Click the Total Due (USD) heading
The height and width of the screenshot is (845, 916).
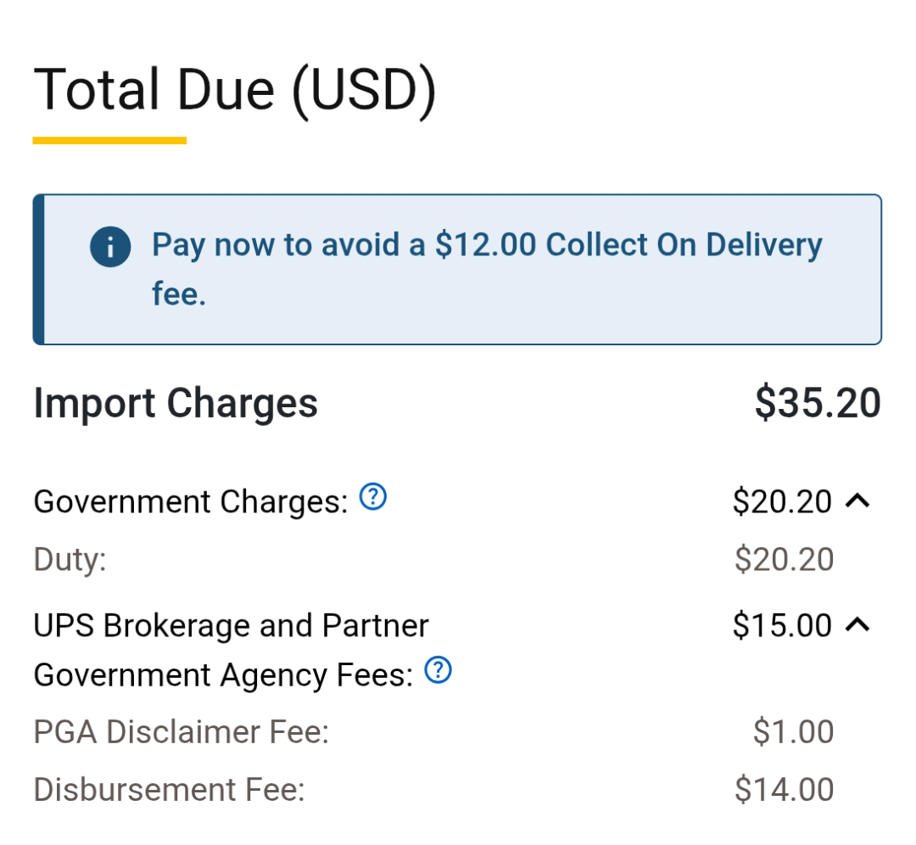pos(234,88)
